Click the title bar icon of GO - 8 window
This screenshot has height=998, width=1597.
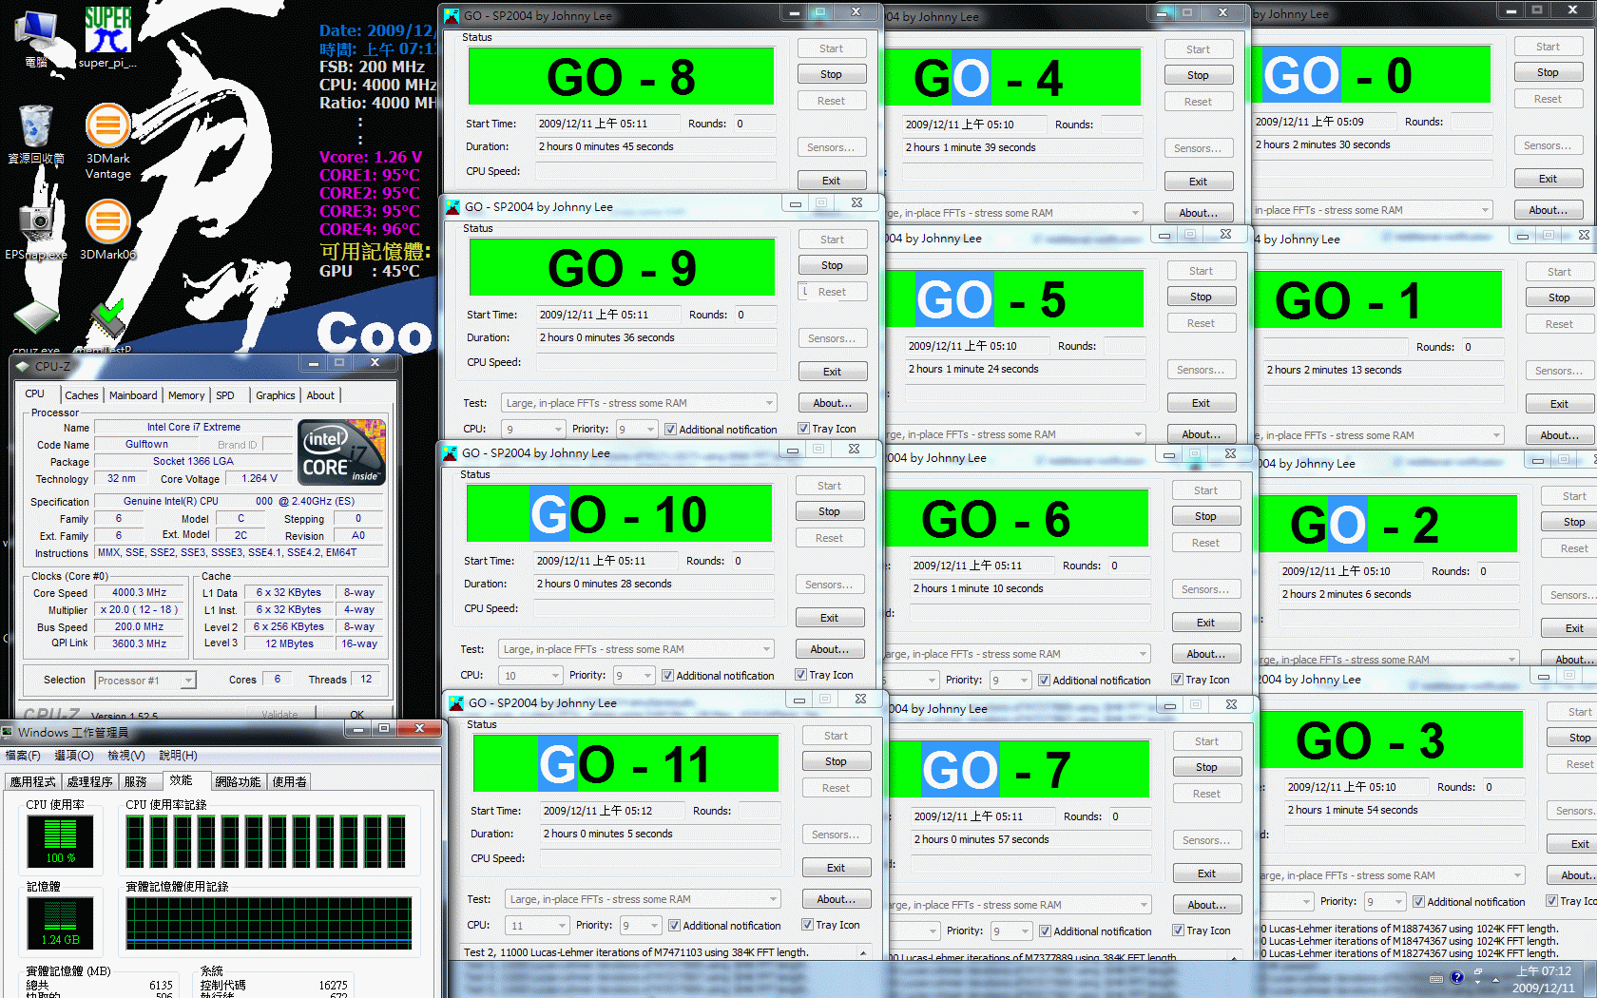coord(452,15)
